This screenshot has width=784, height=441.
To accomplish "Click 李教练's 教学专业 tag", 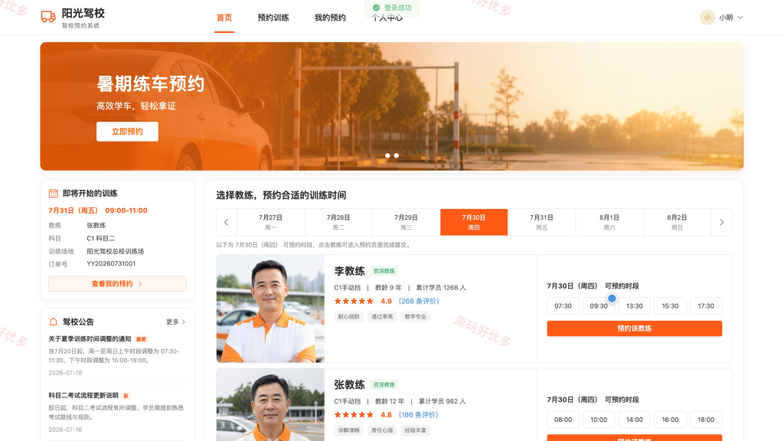I will 416,316.
